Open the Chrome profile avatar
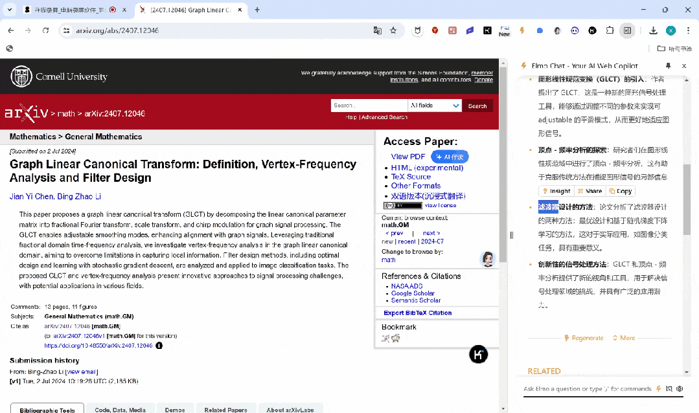 pyautogui.click(x=670, y=30)
